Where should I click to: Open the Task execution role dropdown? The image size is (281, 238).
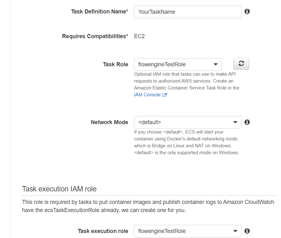pos(188,231)
